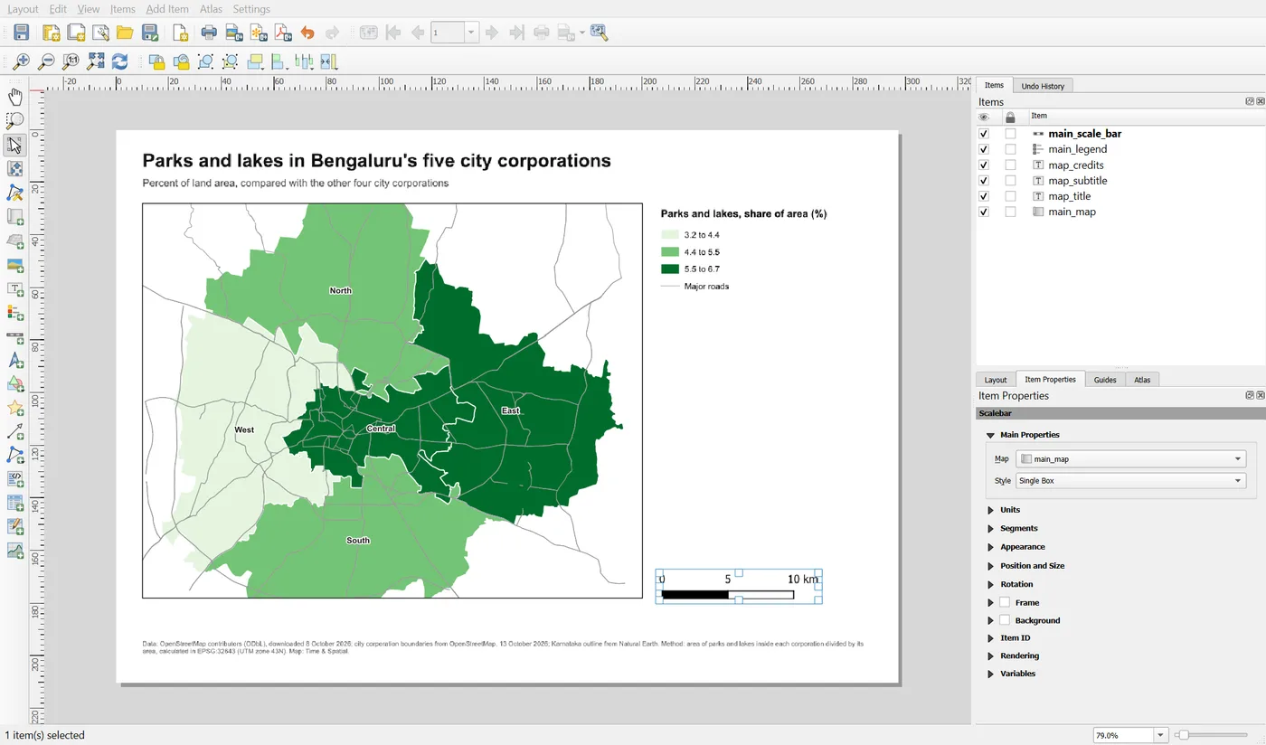Open the Layout menu
Screen dimensions: 1266x745
[x=24, y=9]
